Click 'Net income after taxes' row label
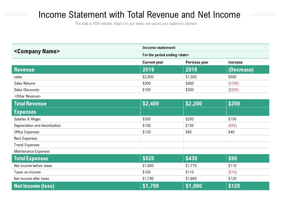 32,179
